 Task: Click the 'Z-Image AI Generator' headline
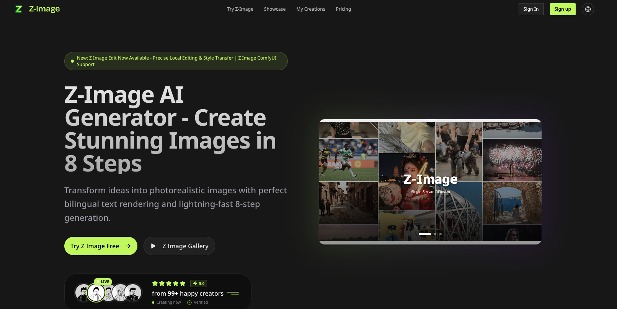[170, 129]
